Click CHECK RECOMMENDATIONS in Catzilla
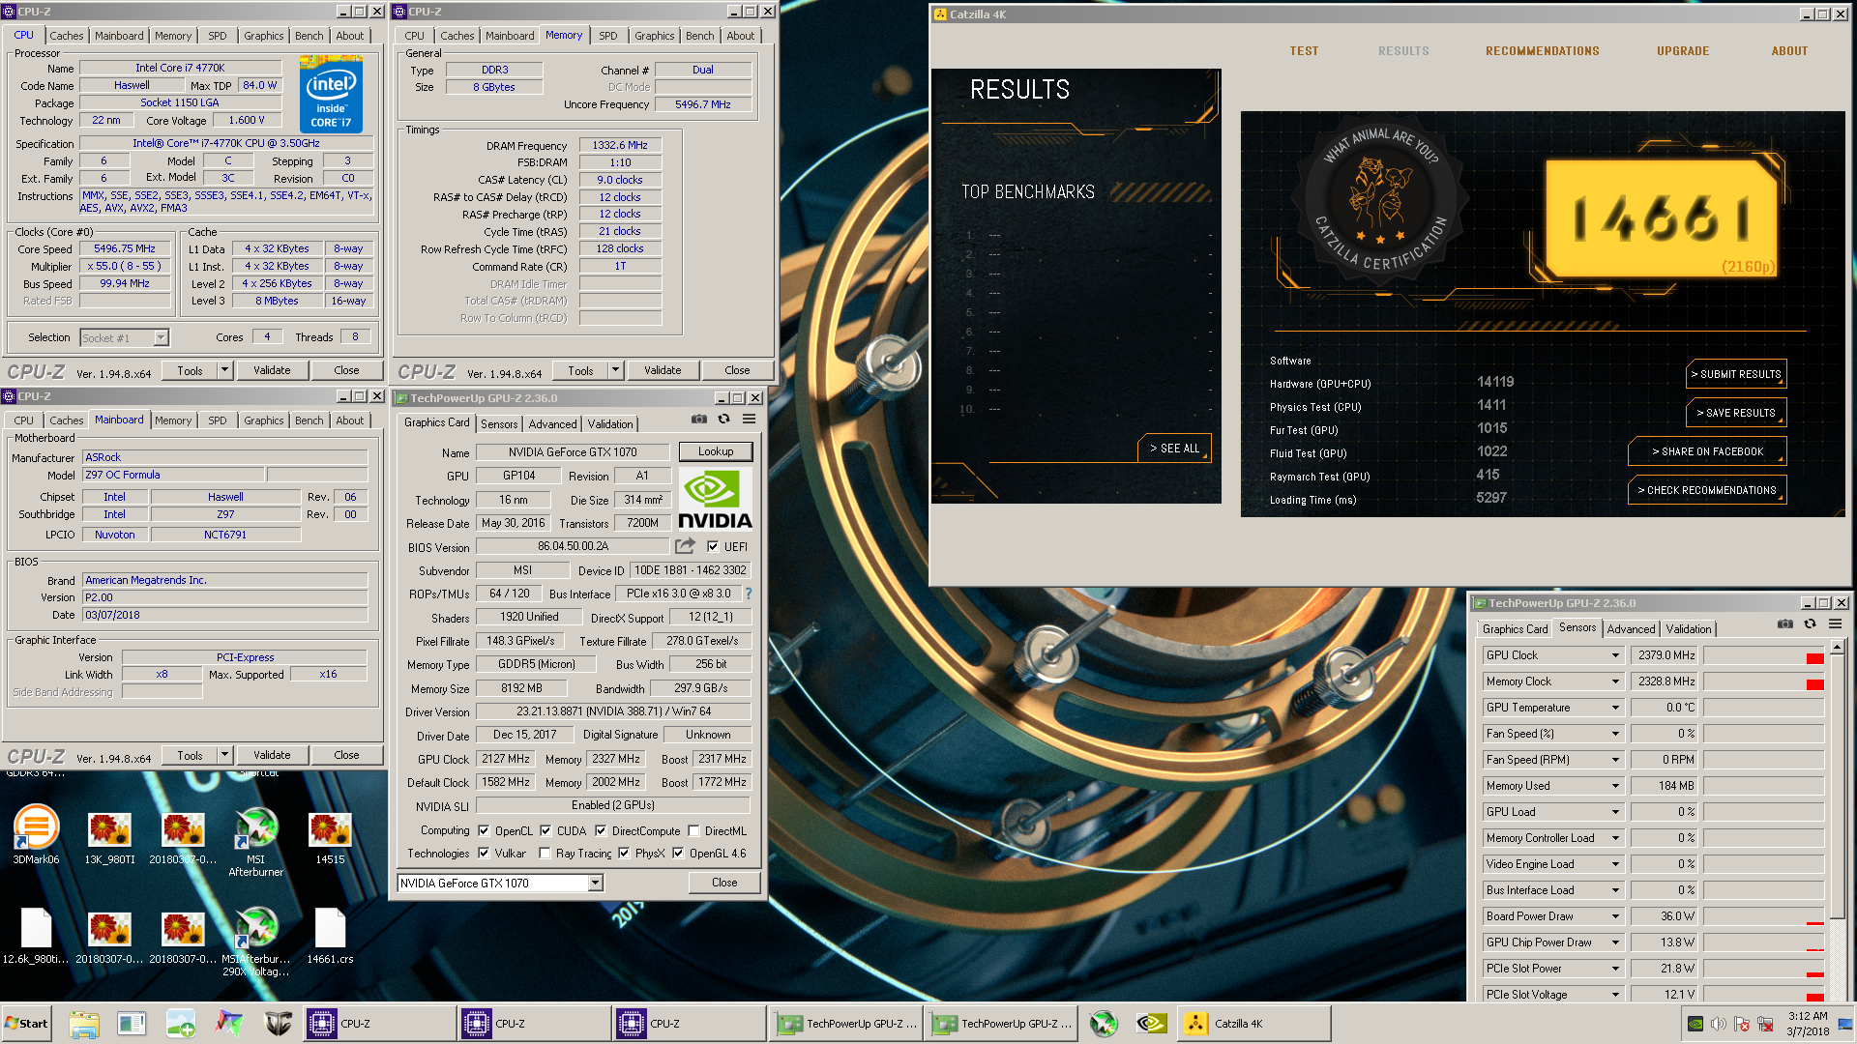1857x1044 pixels. click(x=1707, y=490)
